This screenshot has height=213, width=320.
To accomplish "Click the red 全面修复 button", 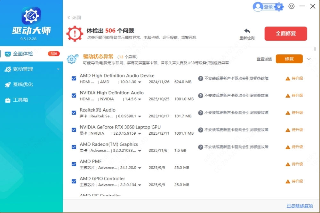I will click(285, 34).
